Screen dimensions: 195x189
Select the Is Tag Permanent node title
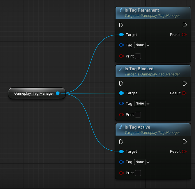(142, 10)
